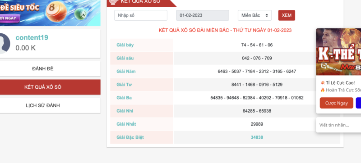This screenshot has height=163, width=361.
Task: Click the XEM button
Action: (287, 15)
